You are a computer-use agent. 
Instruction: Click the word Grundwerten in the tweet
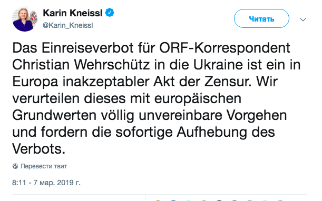tap(54, 115)
